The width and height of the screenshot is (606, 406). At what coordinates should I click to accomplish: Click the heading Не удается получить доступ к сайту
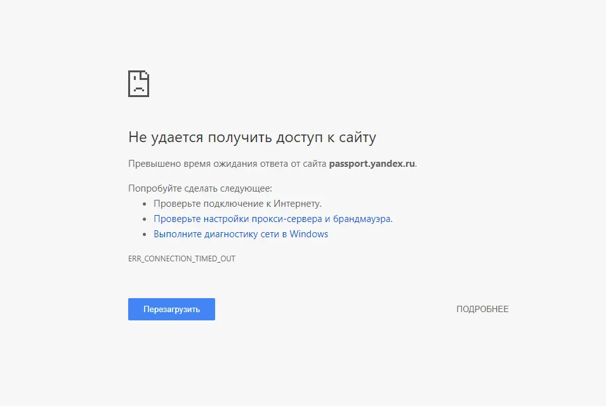coord(252,137)
